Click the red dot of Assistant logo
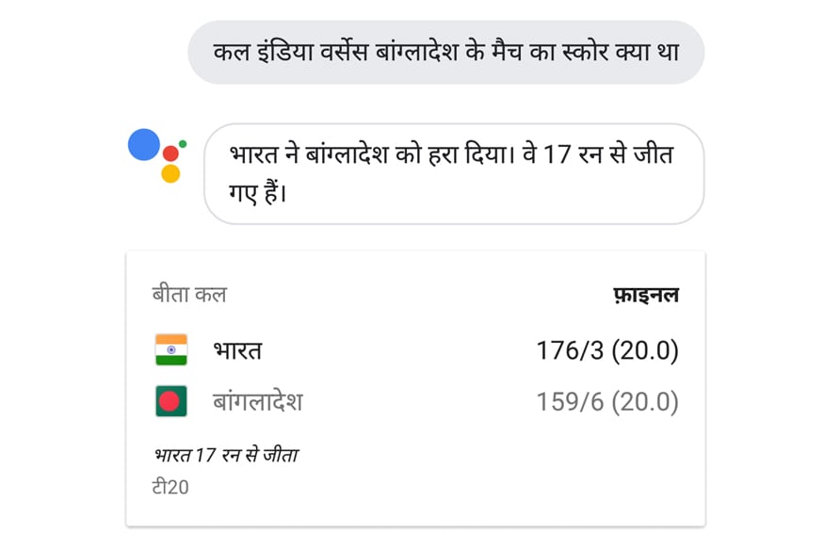The image size is (824, 549). click(x=170, y=153)
